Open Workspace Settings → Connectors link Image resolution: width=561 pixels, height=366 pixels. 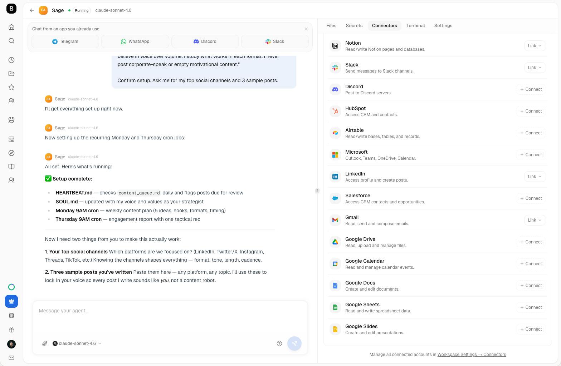pyautogui.click(x=472, y=355)
